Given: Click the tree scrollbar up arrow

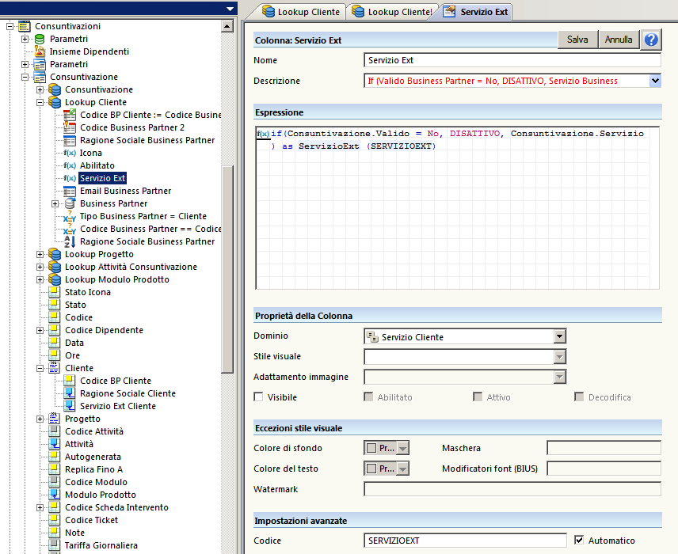Looking at the screenshot, I should point(227,26).
